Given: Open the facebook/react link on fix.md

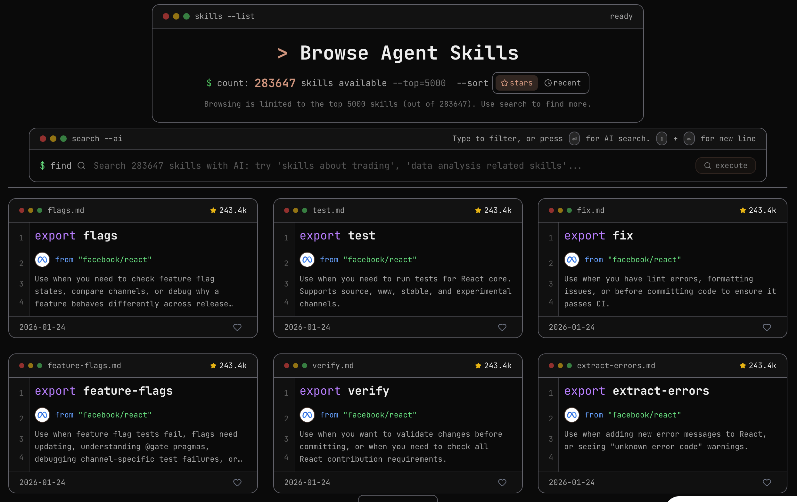Looking at the screenshot, I should click(x=645, y=260).
